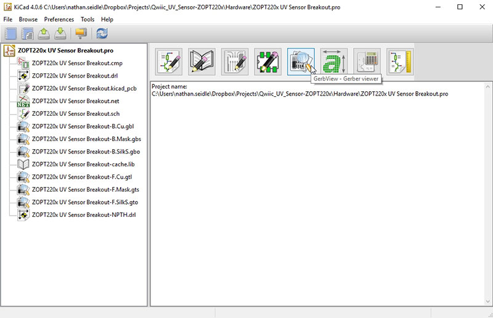Viewport: 493px width, 318px height.
Task: Open the PCB calculator icon
Action: (x=367, y=62)
